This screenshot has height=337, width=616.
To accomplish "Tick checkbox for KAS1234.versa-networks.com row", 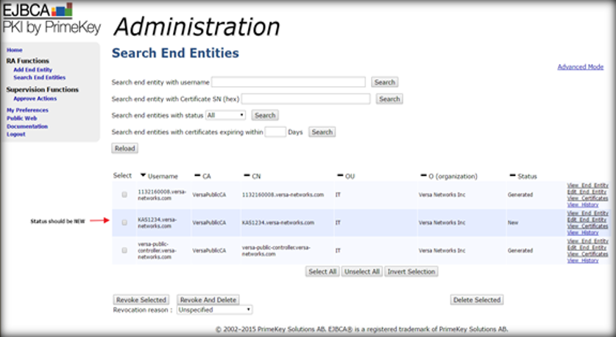I will [x=124, y=222].
